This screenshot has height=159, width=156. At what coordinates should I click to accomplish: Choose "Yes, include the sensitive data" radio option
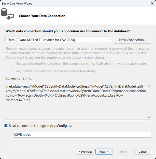pyautogui.click(x=12, y=71)
